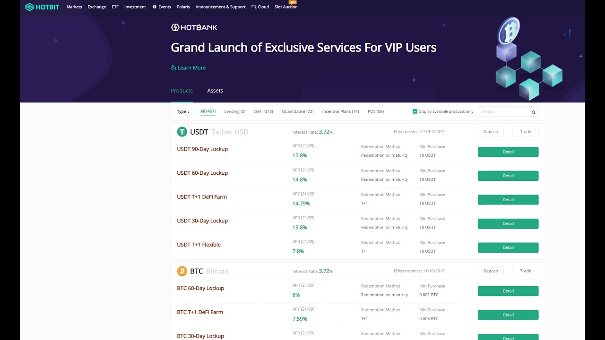Click the 14.79% APY value
This screenshot has width=605, height=340.
point(301,204)
